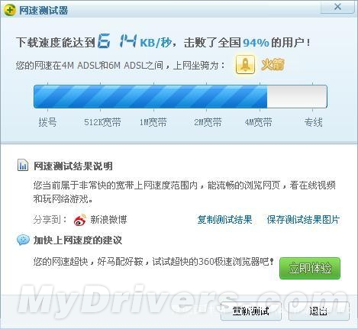The image size is (358, 329).
Task: Click the Sina Weibo eye logo icon
Action: (x=80, y=220)
